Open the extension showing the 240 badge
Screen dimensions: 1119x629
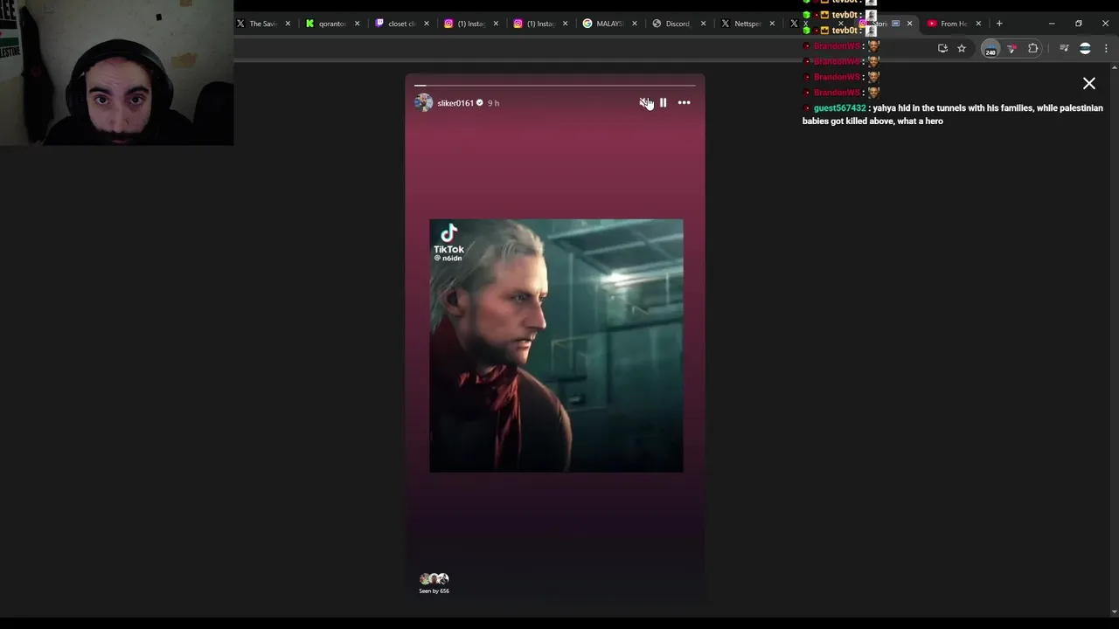click(990, 49)
